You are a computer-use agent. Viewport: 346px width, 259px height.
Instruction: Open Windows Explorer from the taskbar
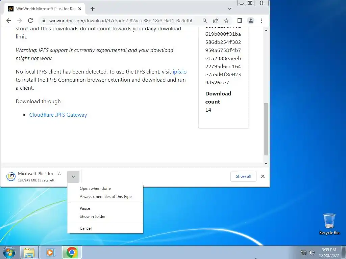pos(29,252)
